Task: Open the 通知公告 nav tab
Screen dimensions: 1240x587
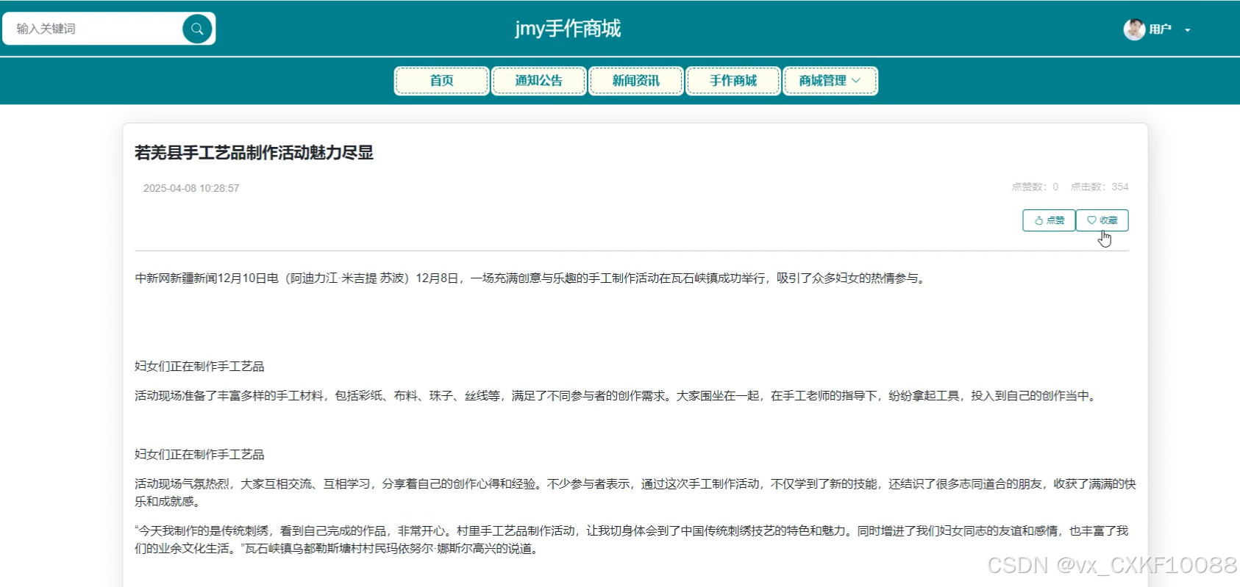Action: tap(538, 81)
